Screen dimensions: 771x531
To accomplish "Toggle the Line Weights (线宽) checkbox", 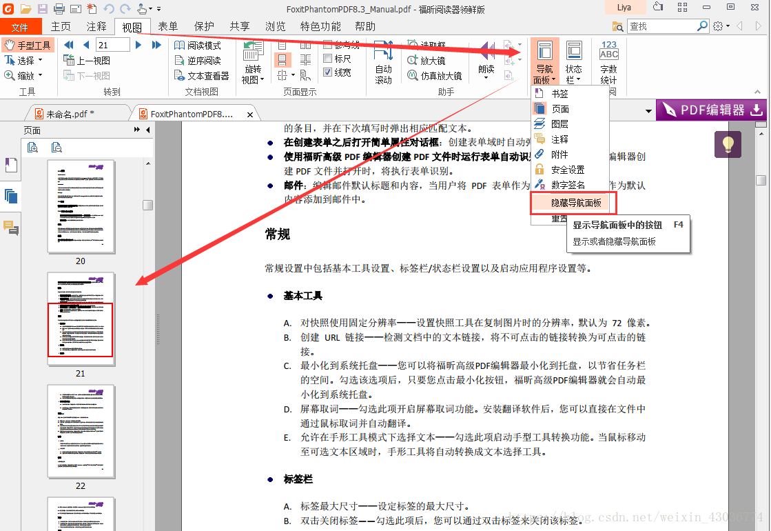I will point(328,72).
